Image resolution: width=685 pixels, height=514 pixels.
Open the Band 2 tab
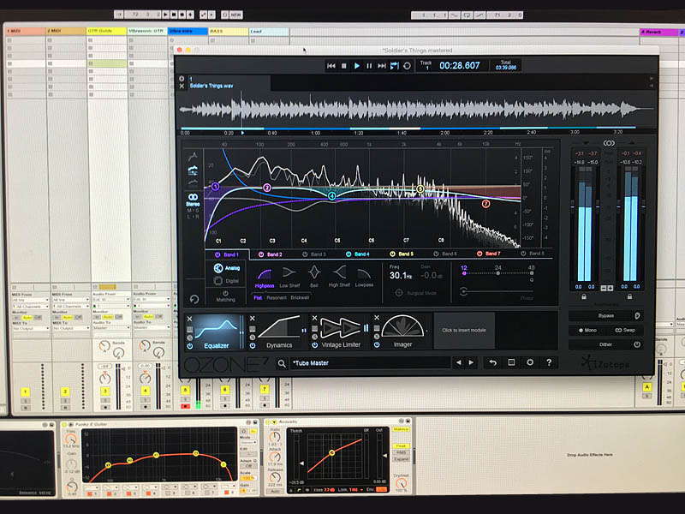tap(271, 254)
